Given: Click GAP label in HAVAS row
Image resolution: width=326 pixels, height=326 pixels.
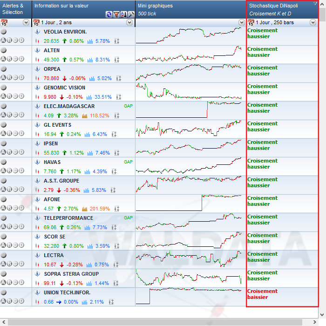Looking at the screenshot, I should pyautogui.click(x=128, y=162).
